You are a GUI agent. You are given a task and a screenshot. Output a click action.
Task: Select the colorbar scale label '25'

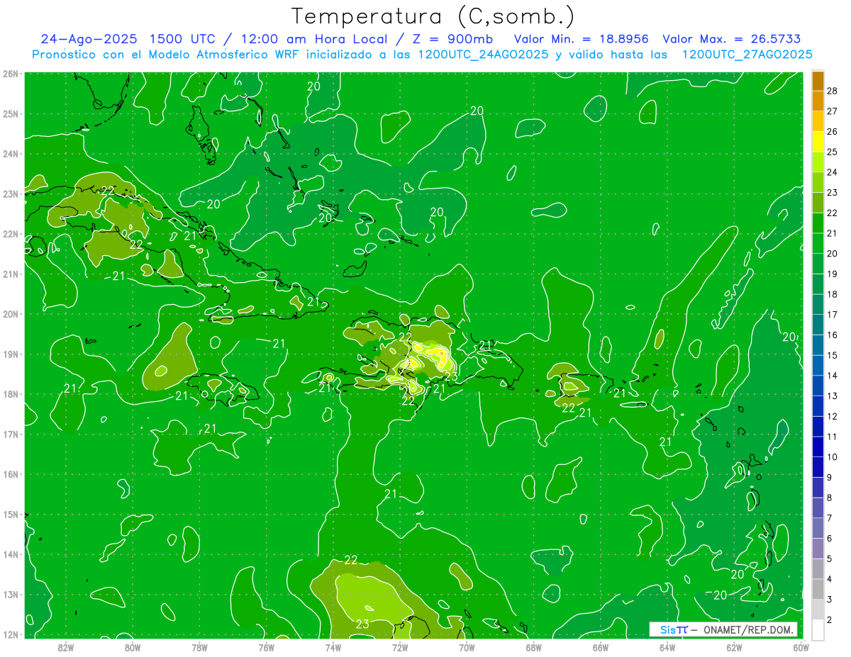tap(833, 152)
